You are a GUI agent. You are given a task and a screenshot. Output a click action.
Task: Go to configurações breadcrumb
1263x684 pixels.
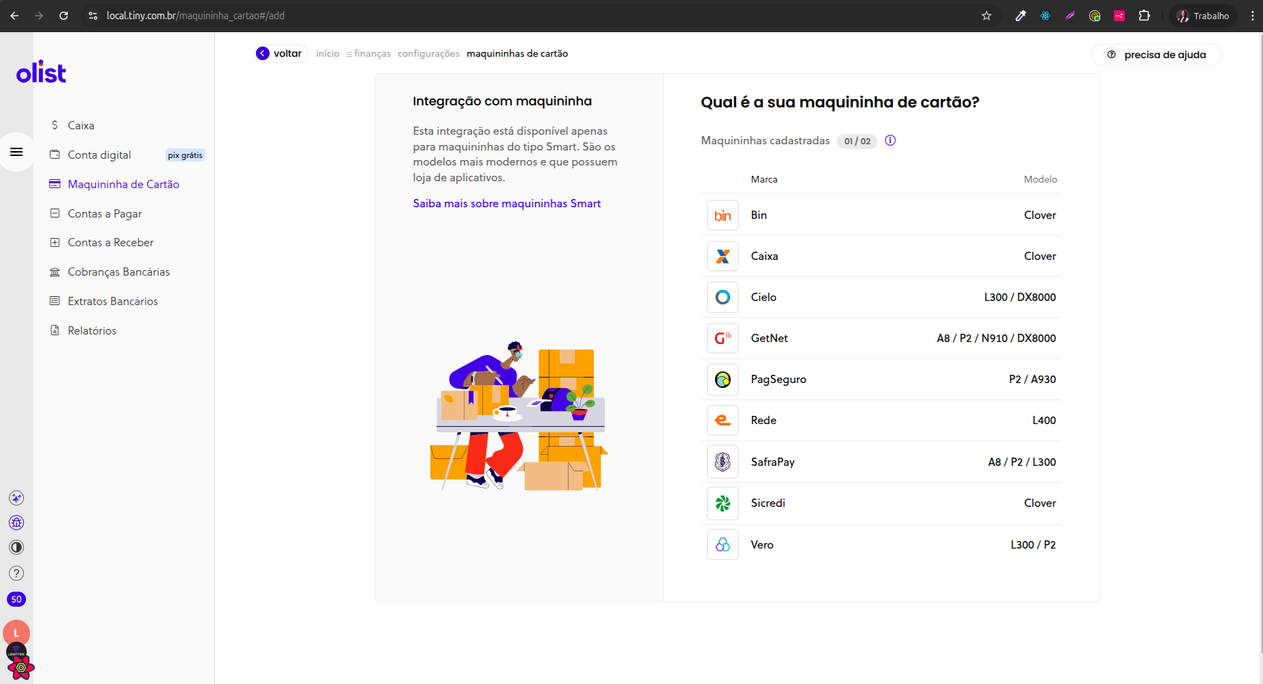tap(428, 53)
